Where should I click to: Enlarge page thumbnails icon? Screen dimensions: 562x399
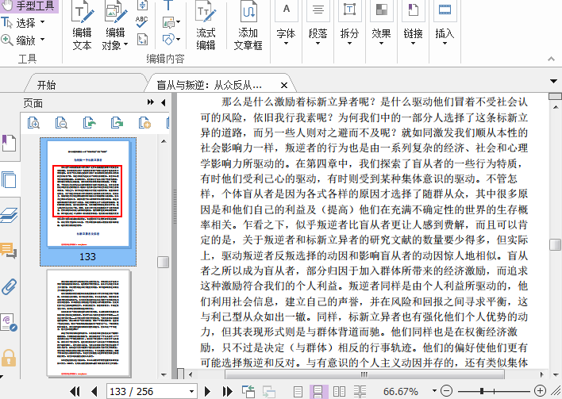point(33,123)
